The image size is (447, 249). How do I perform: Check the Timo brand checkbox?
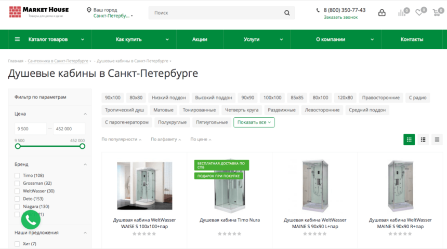click(17, 175)
